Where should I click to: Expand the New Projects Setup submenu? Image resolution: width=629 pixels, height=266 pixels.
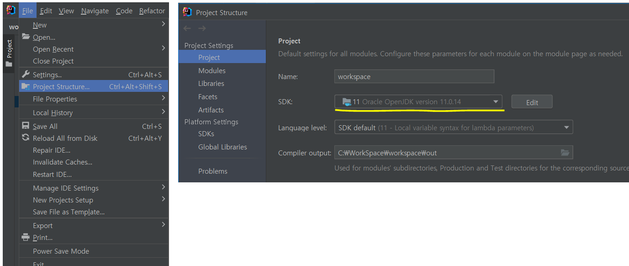point(94,200)
